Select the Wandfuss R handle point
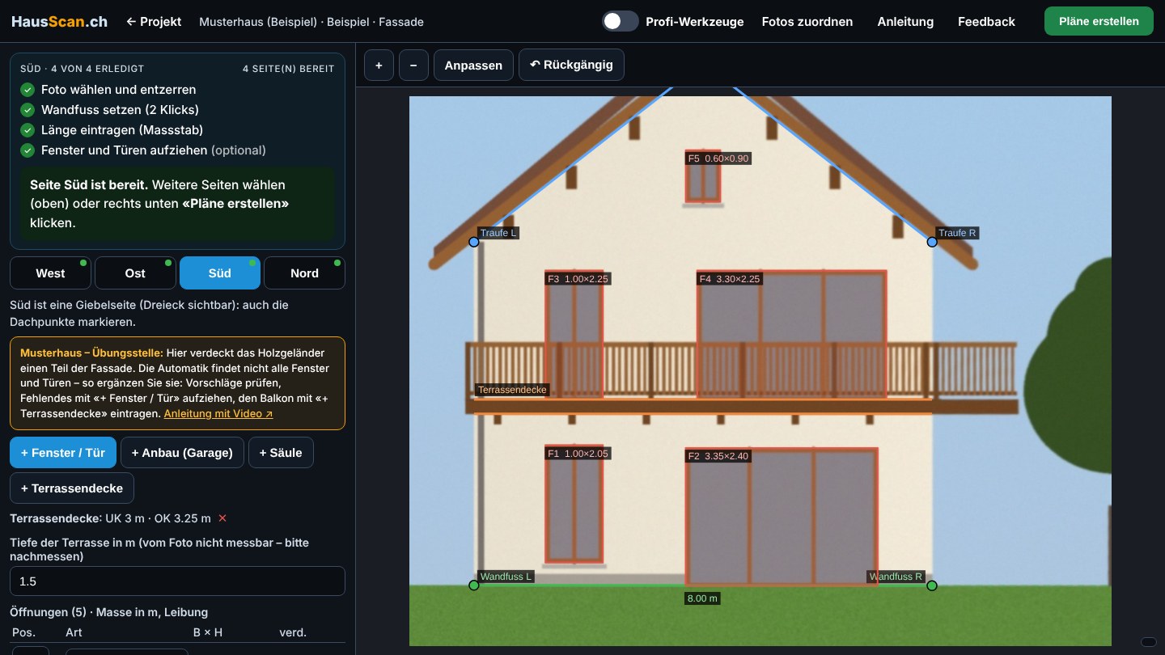Viewport: 1165px width, 655px height. click(932, 585)
